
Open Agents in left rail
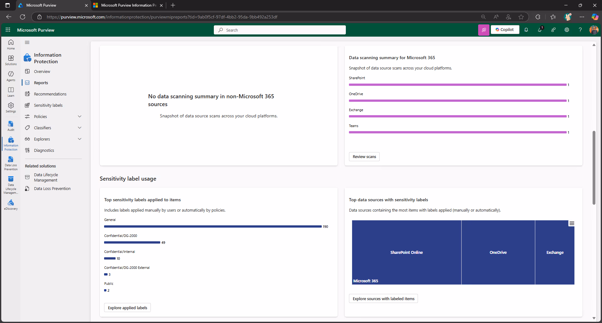click(x=11, y=76)
